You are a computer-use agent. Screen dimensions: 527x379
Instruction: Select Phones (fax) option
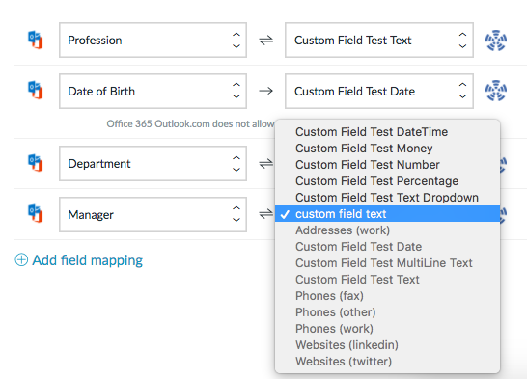pos(387,296)
